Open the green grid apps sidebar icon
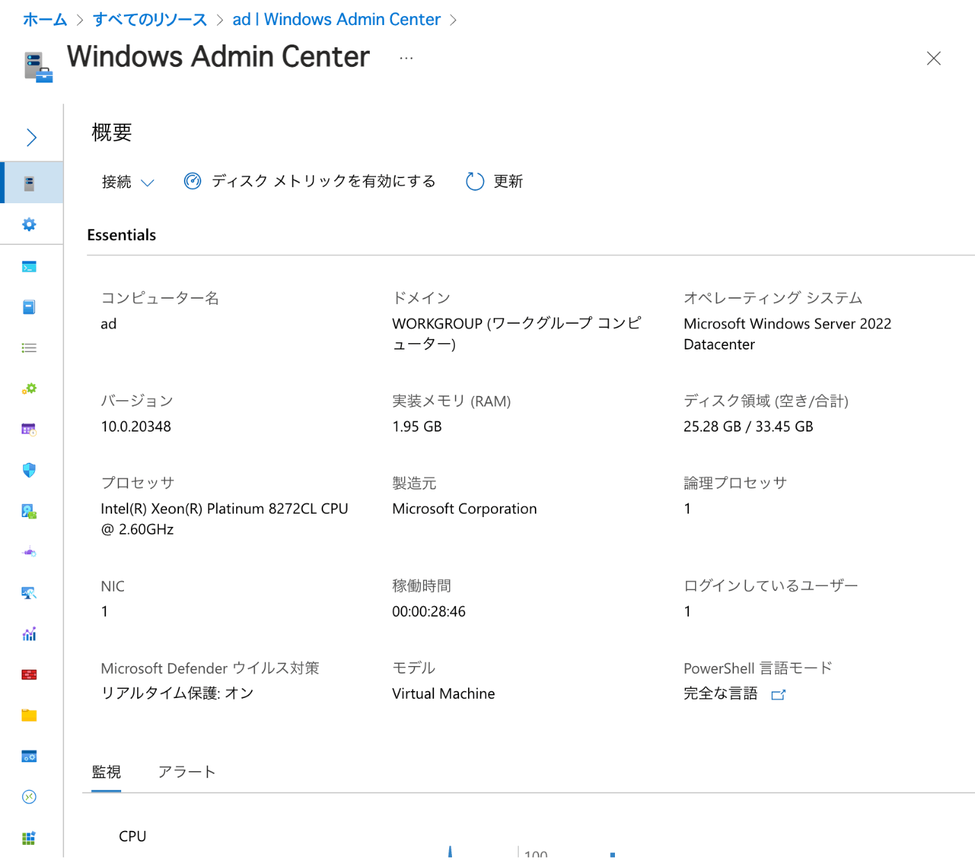This screenshot has height=863, width=975. (x=29, y=838)
